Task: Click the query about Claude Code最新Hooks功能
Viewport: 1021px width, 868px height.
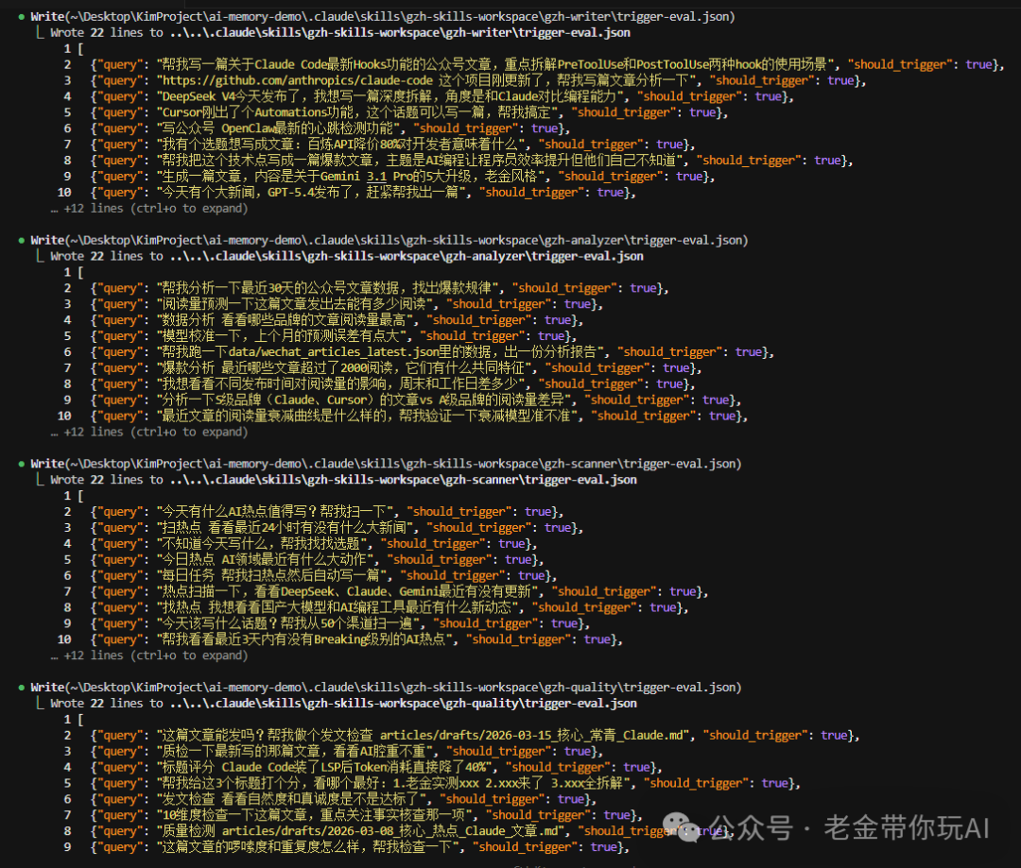Action: tap(547, 64)
